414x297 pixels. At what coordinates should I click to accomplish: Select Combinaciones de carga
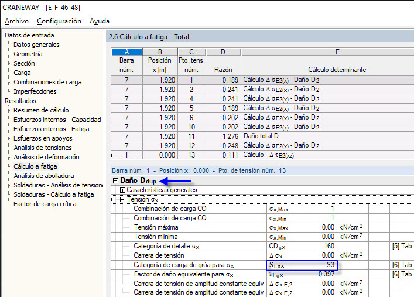pos(47,82)
